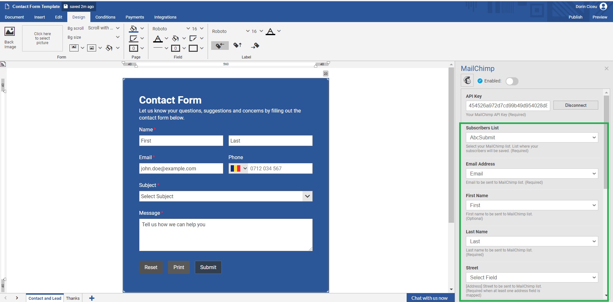The image size is (613, 302).
Task: Select label right alignment tag icon
Action: [x=255, y=46]
